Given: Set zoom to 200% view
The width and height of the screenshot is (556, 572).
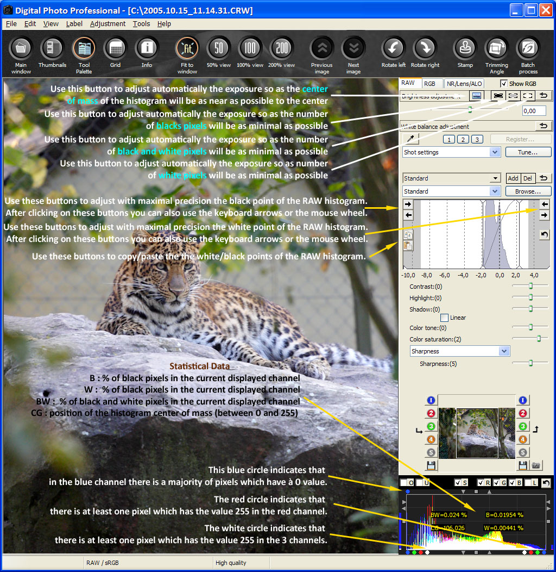Looking at the screenshot, I should pyautogui.click(x=282, y=53).
